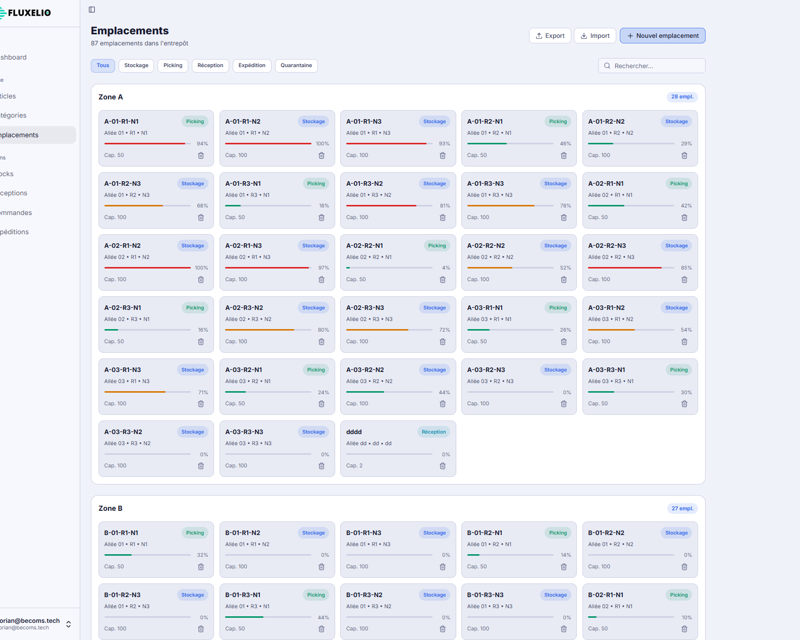This screenshot has height=640, width=800.
Task: Create a Nouvel emplacement
Action: [x=663, y=36]
